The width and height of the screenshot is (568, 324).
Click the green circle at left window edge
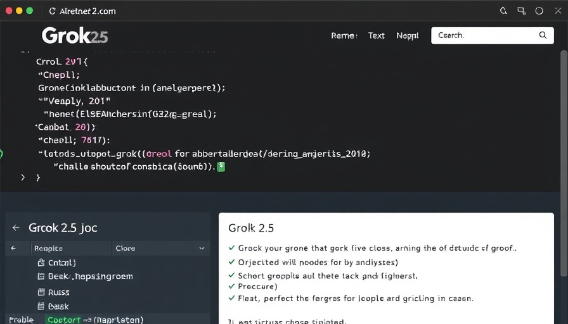click(x=1, y=154)
